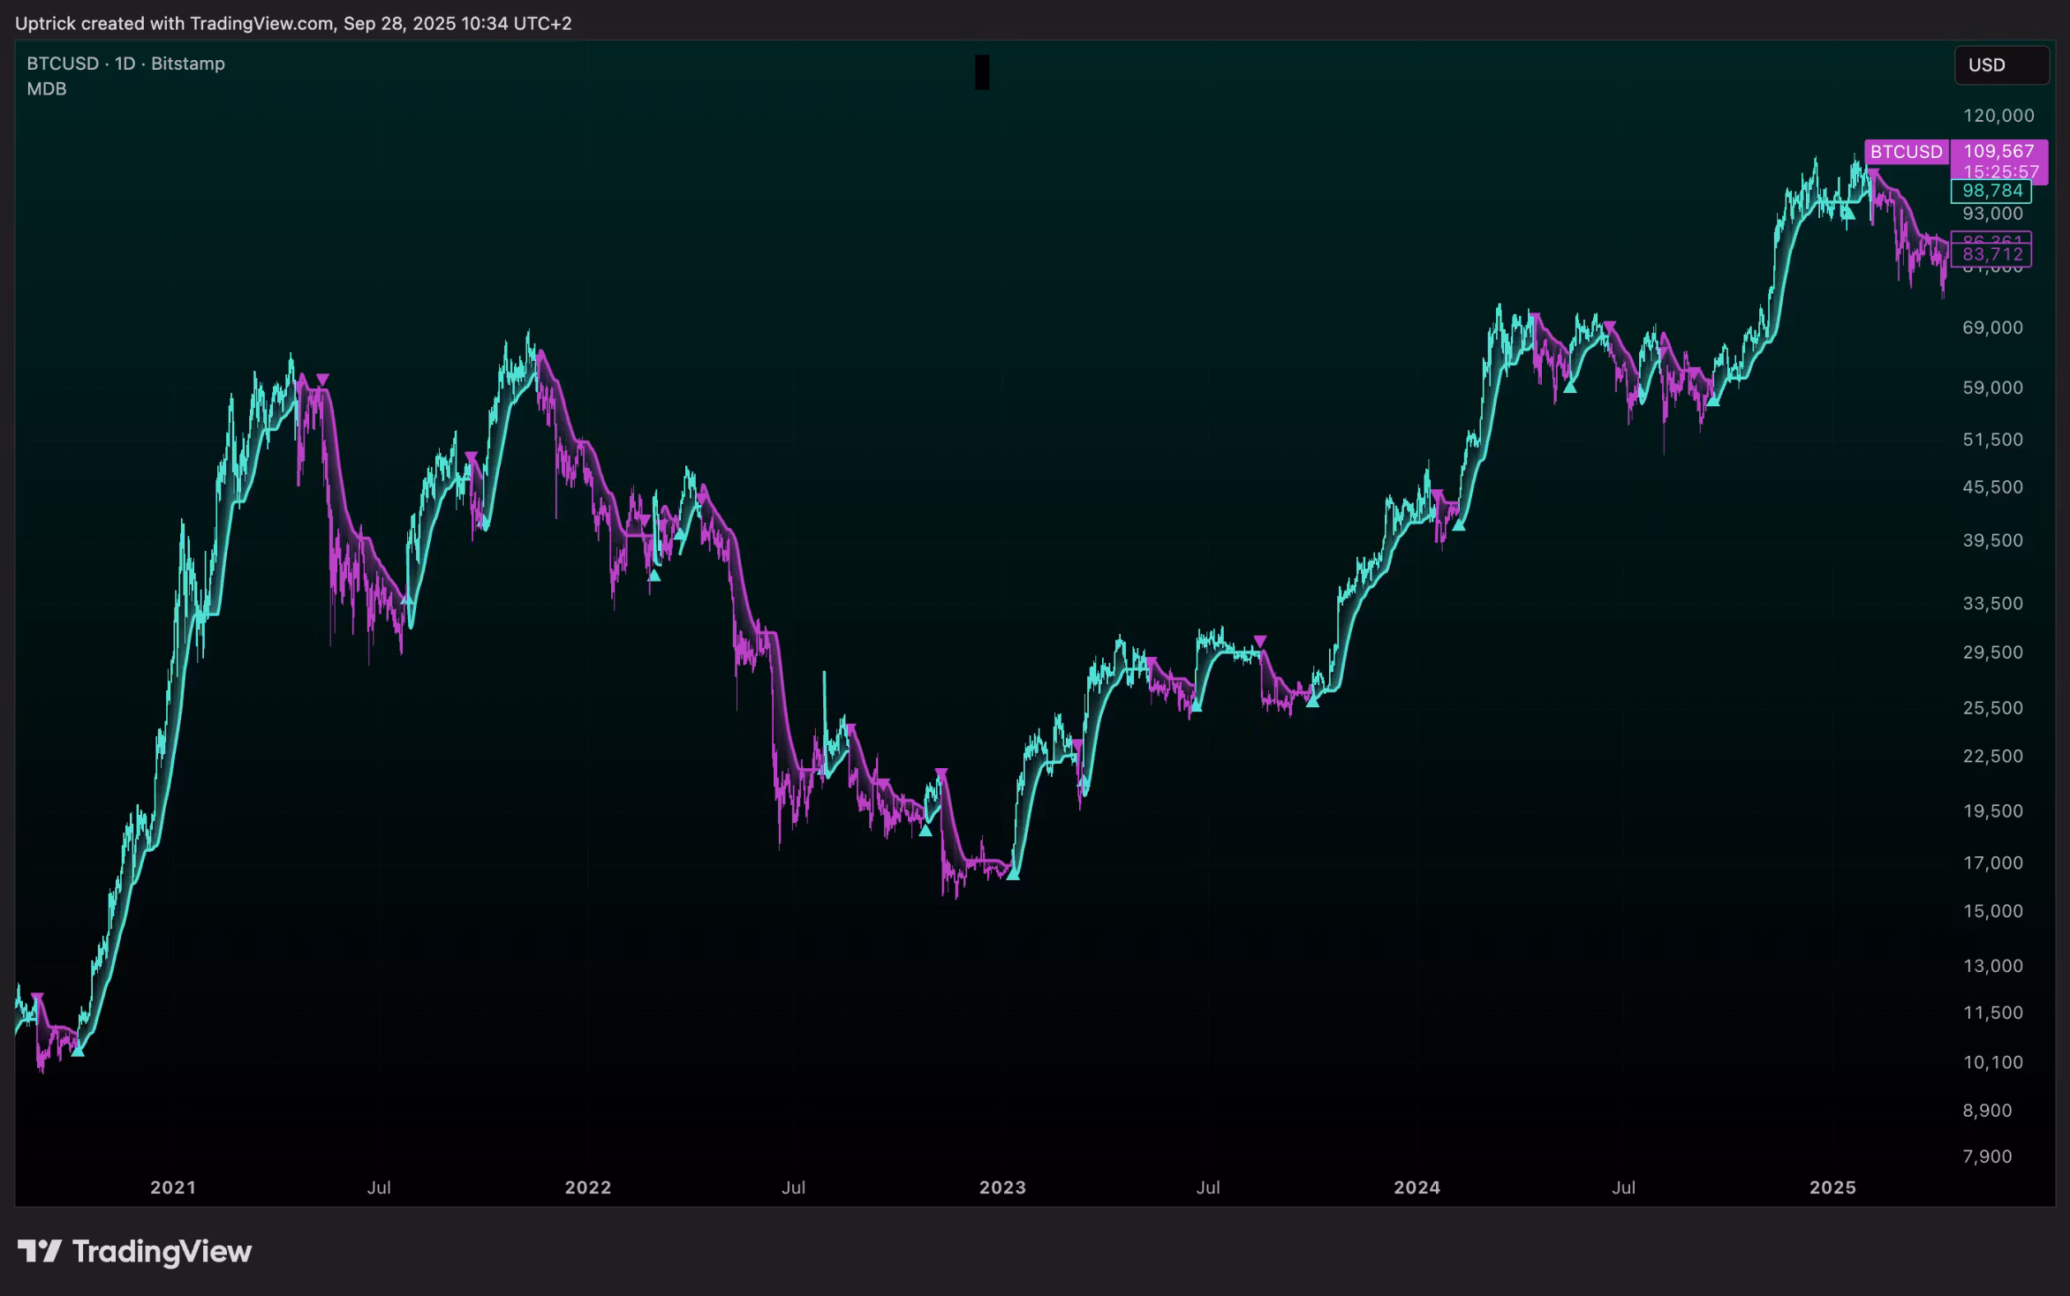Click the BTCUSD · 1D · Bitstamp title

point(125,64)
